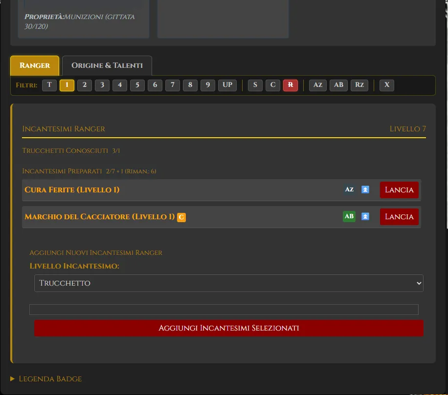
Task: Toggle the level 5 filter
Action: tap(137, 85)
